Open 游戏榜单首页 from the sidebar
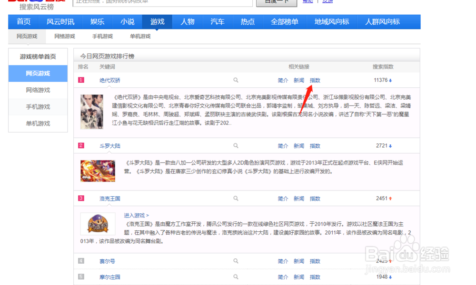Viewport: 476px width, 285px height. [x=38, y=56]
